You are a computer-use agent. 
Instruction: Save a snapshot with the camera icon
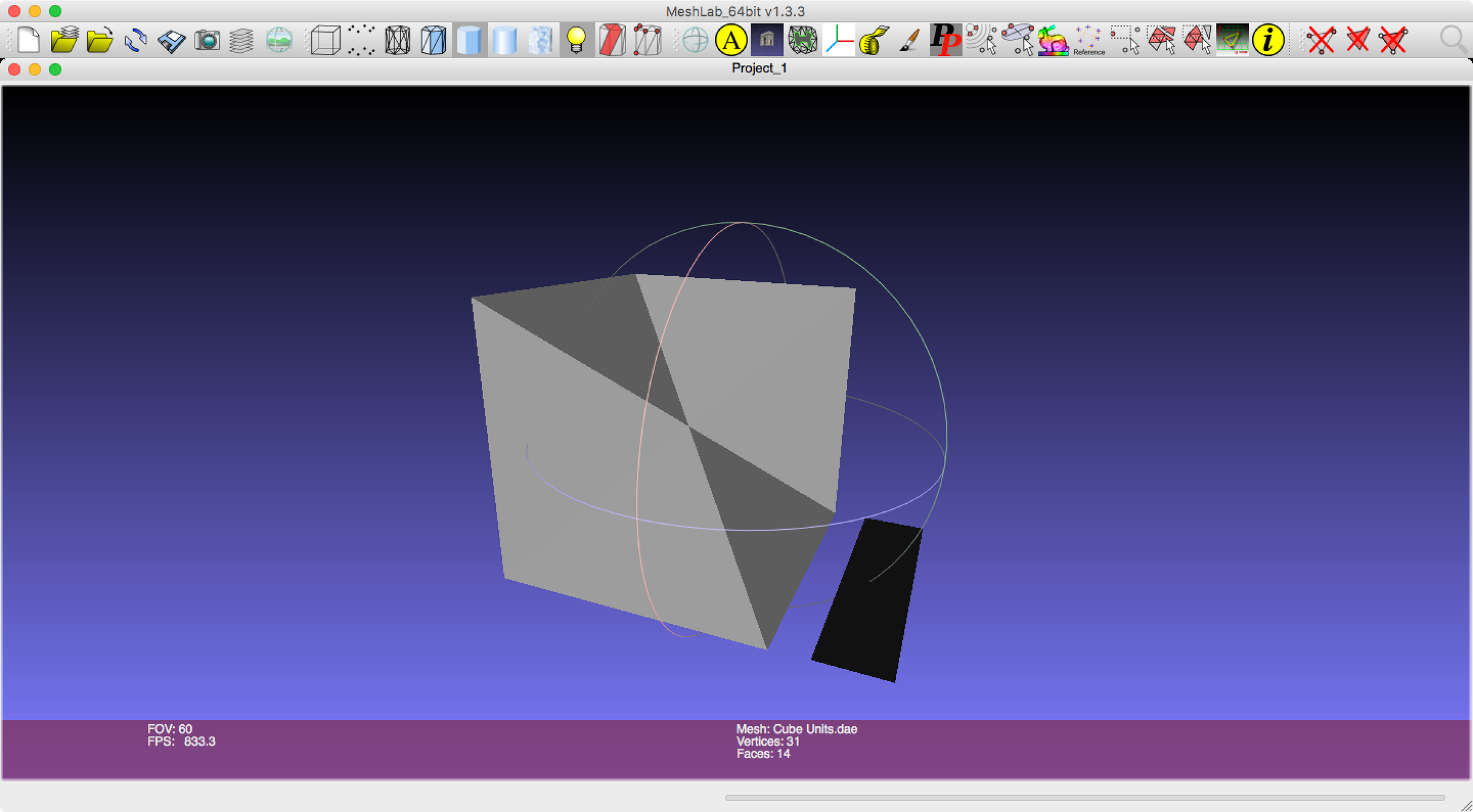pos(207,41)
